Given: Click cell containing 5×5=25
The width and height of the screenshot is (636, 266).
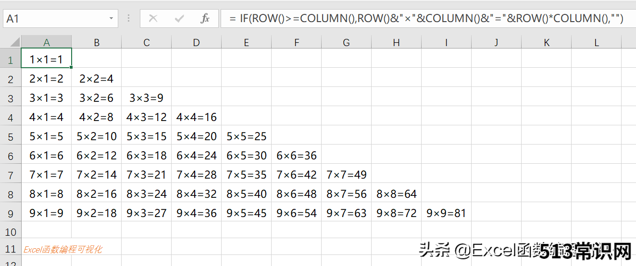Looking at the screenshot, I should tap(247, 136).
